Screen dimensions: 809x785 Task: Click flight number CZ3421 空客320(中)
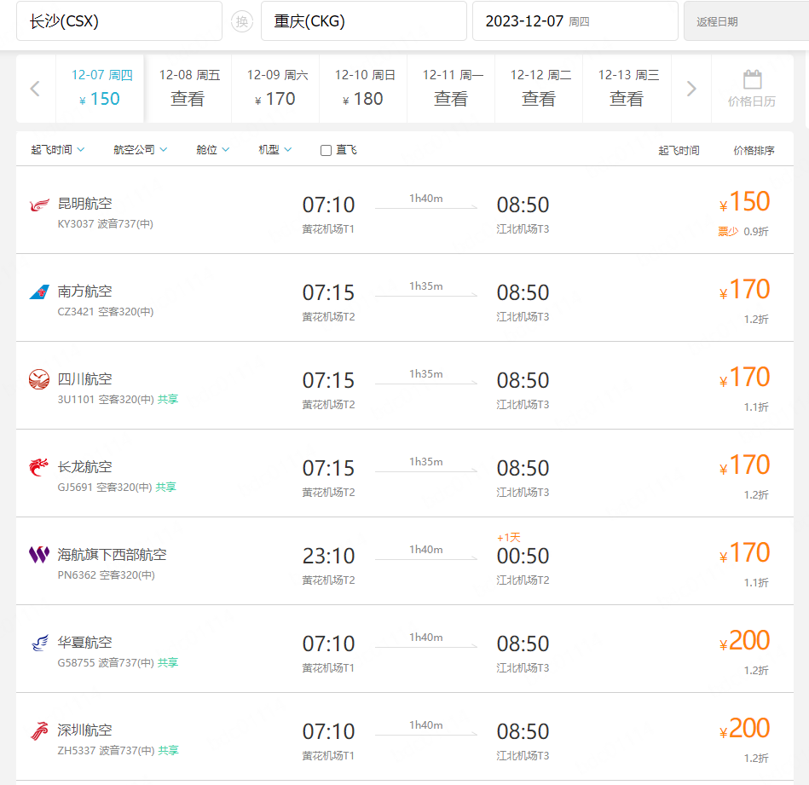tap(105, 311)
